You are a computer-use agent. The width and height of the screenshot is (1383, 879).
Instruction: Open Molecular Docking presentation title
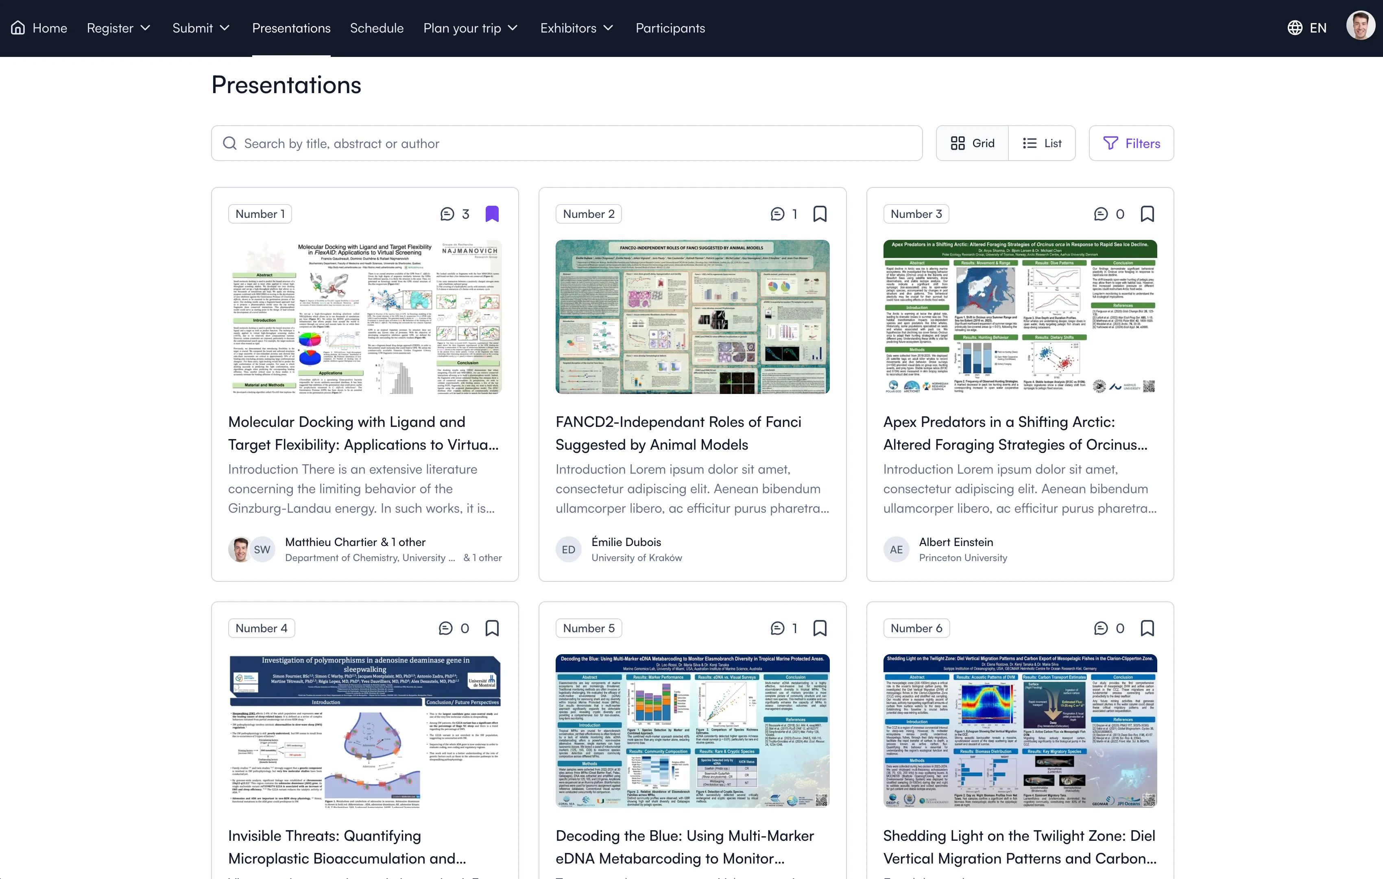pyautogui.click(x=364, y=433)
